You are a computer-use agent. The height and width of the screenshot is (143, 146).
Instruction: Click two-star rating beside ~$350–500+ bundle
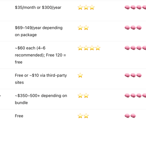coord(83,96)
